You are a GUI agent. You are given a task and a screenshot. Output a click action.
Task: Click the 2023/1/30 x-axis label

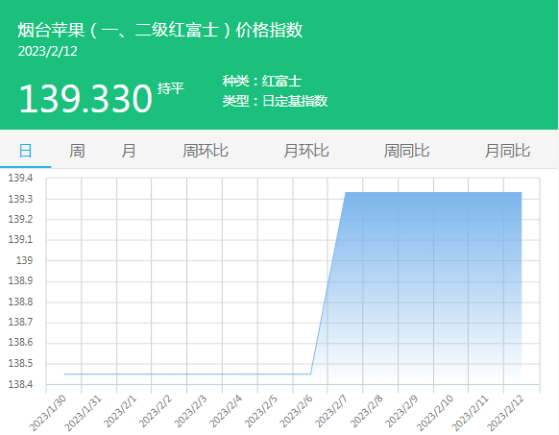click(x=48, y=413)
